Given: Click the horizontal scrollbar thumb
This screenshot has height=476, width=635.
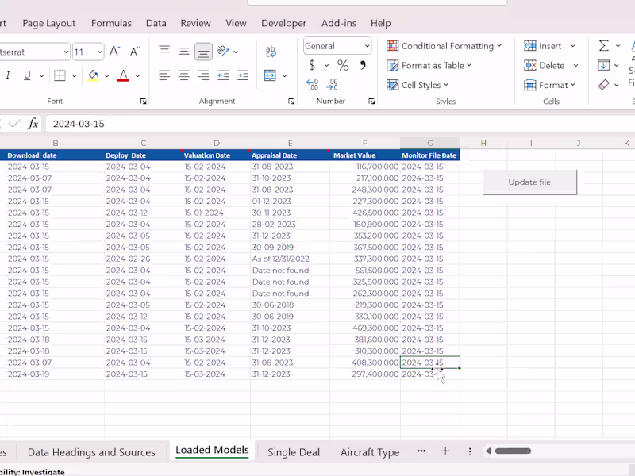Looking at the screenshot, I should pyautogui.click(x=513, y=451).
